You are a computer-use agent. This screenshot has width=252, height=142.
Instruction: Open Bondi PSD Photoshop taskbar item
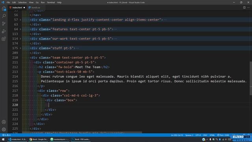[80, 139]
